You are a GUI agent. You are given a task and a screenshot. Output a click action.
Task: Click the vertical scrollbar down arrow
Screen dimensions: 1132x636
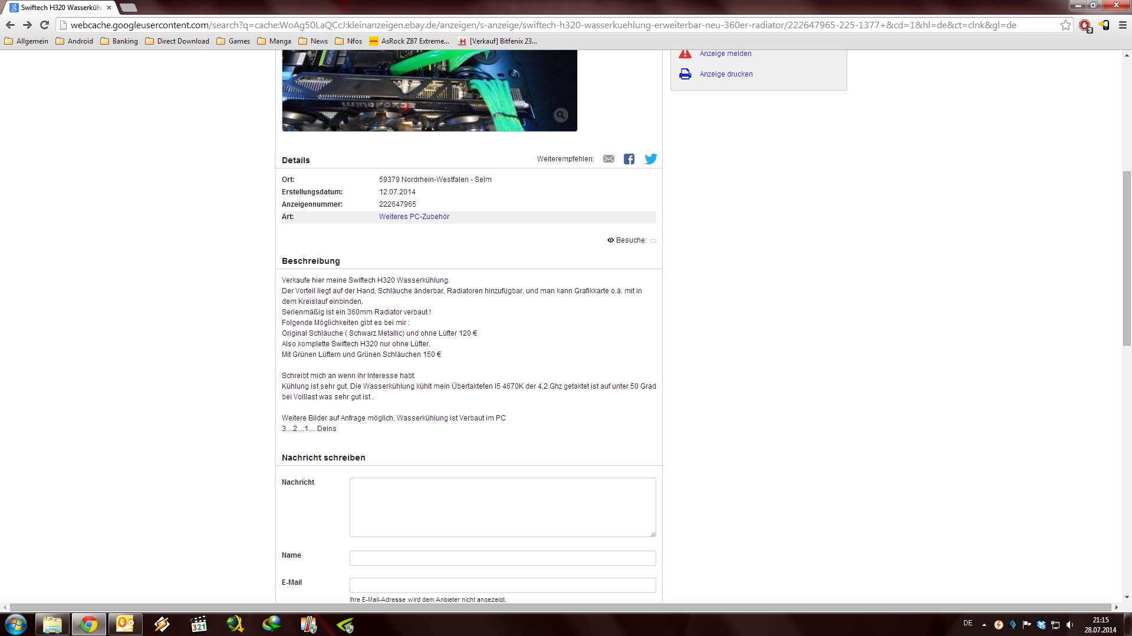coord(1127,597)
